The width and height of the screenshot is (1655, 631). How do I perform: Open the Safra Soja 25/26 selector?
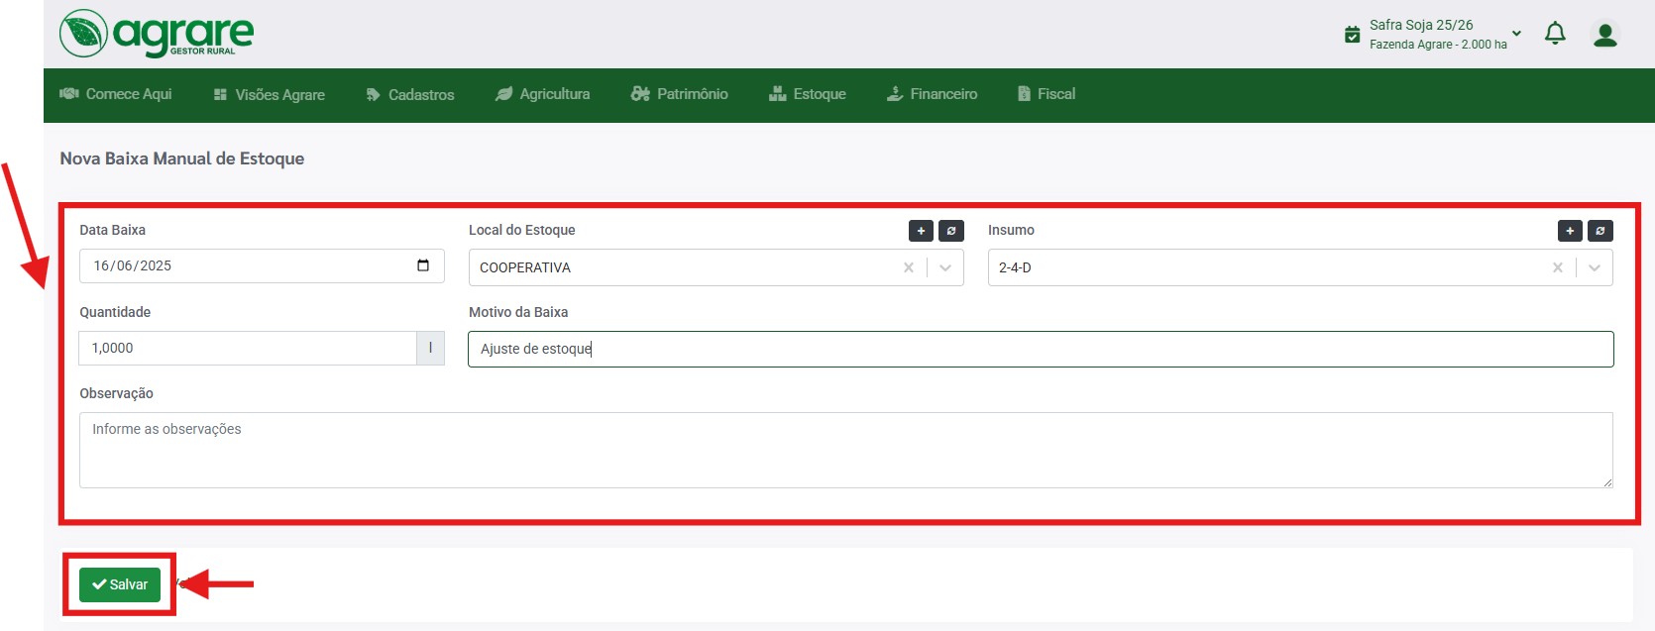pos(1433,34)
